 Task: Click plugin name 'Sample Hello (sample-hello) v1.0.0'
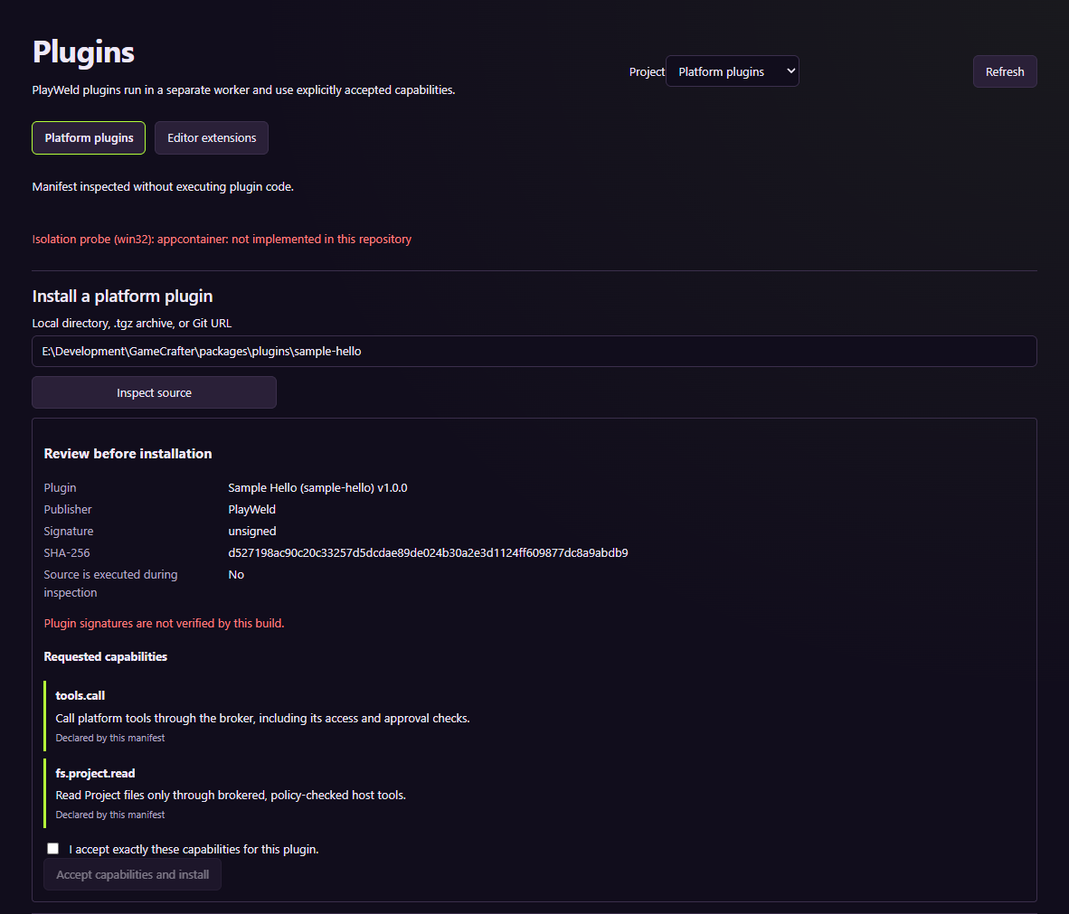[x=317, y=488]
